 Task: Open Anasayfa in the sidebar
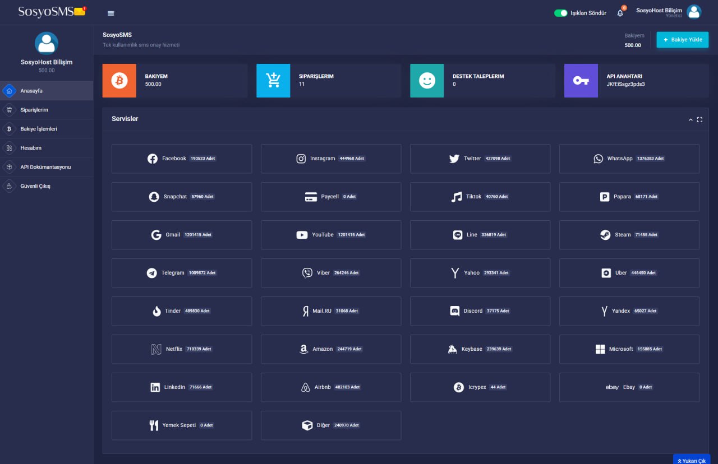click(x=47, y=91)
